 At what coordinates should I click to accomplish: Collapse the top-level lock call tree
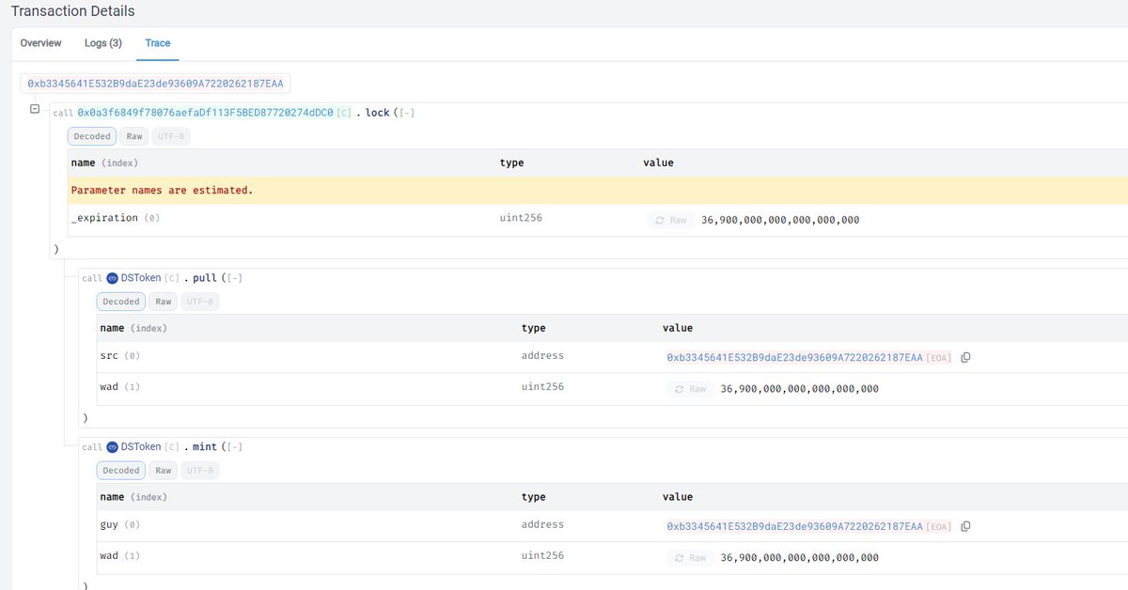coord(36,109)
